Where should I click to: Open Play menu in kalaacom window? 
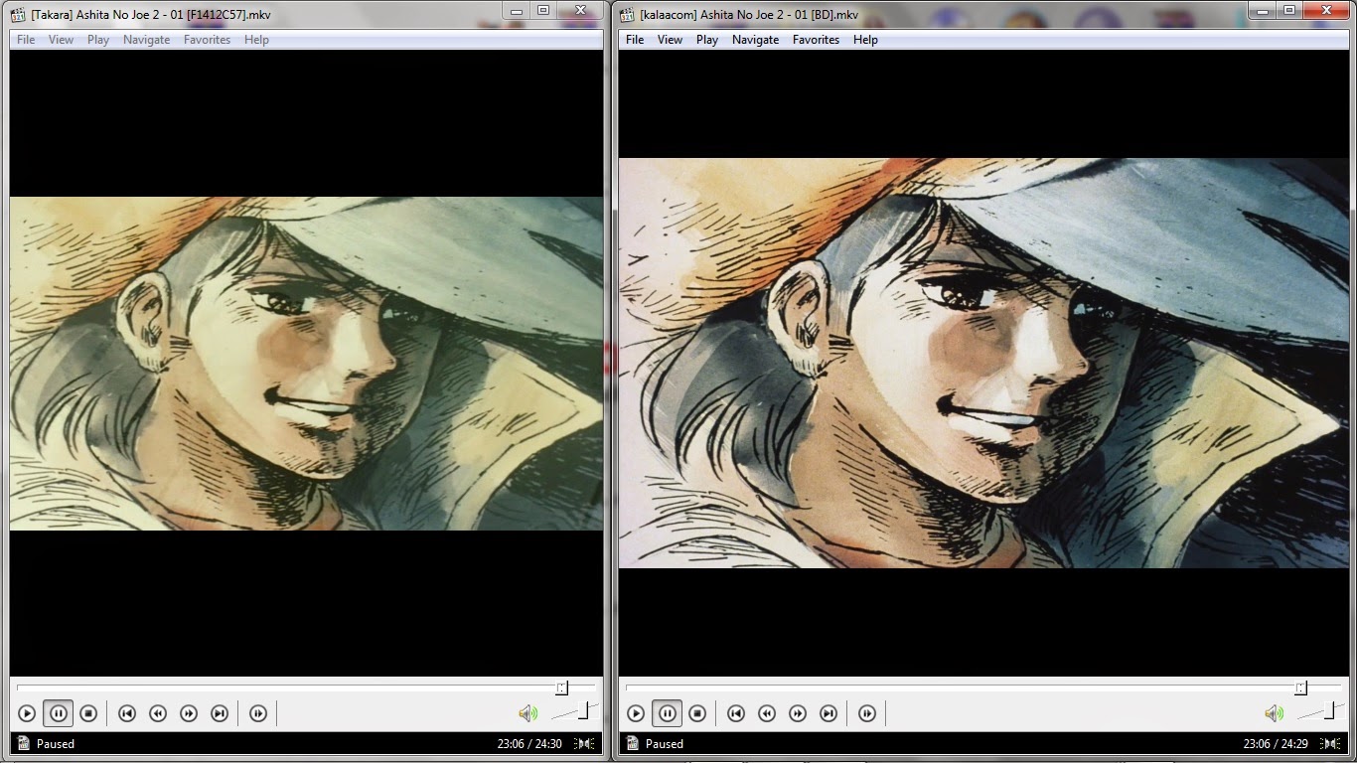click(707, 40)
